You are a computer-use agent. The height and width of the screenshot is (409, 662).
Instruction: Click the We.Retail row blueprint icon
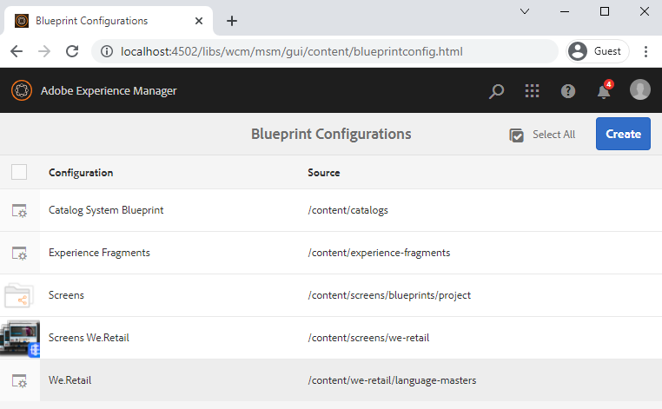(x=19, y=380)
